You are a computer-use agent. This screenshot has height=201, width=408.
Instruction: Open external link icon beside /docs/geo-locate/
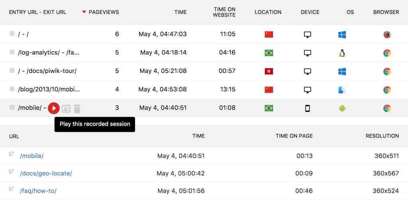(x=12, y=172)
